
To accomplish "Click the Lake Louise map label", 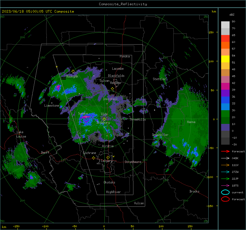I will (x=21, y=134).
